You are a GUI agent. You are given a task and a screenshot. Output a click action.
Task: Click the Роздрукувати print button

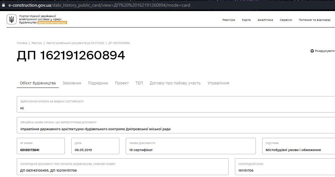323,51
